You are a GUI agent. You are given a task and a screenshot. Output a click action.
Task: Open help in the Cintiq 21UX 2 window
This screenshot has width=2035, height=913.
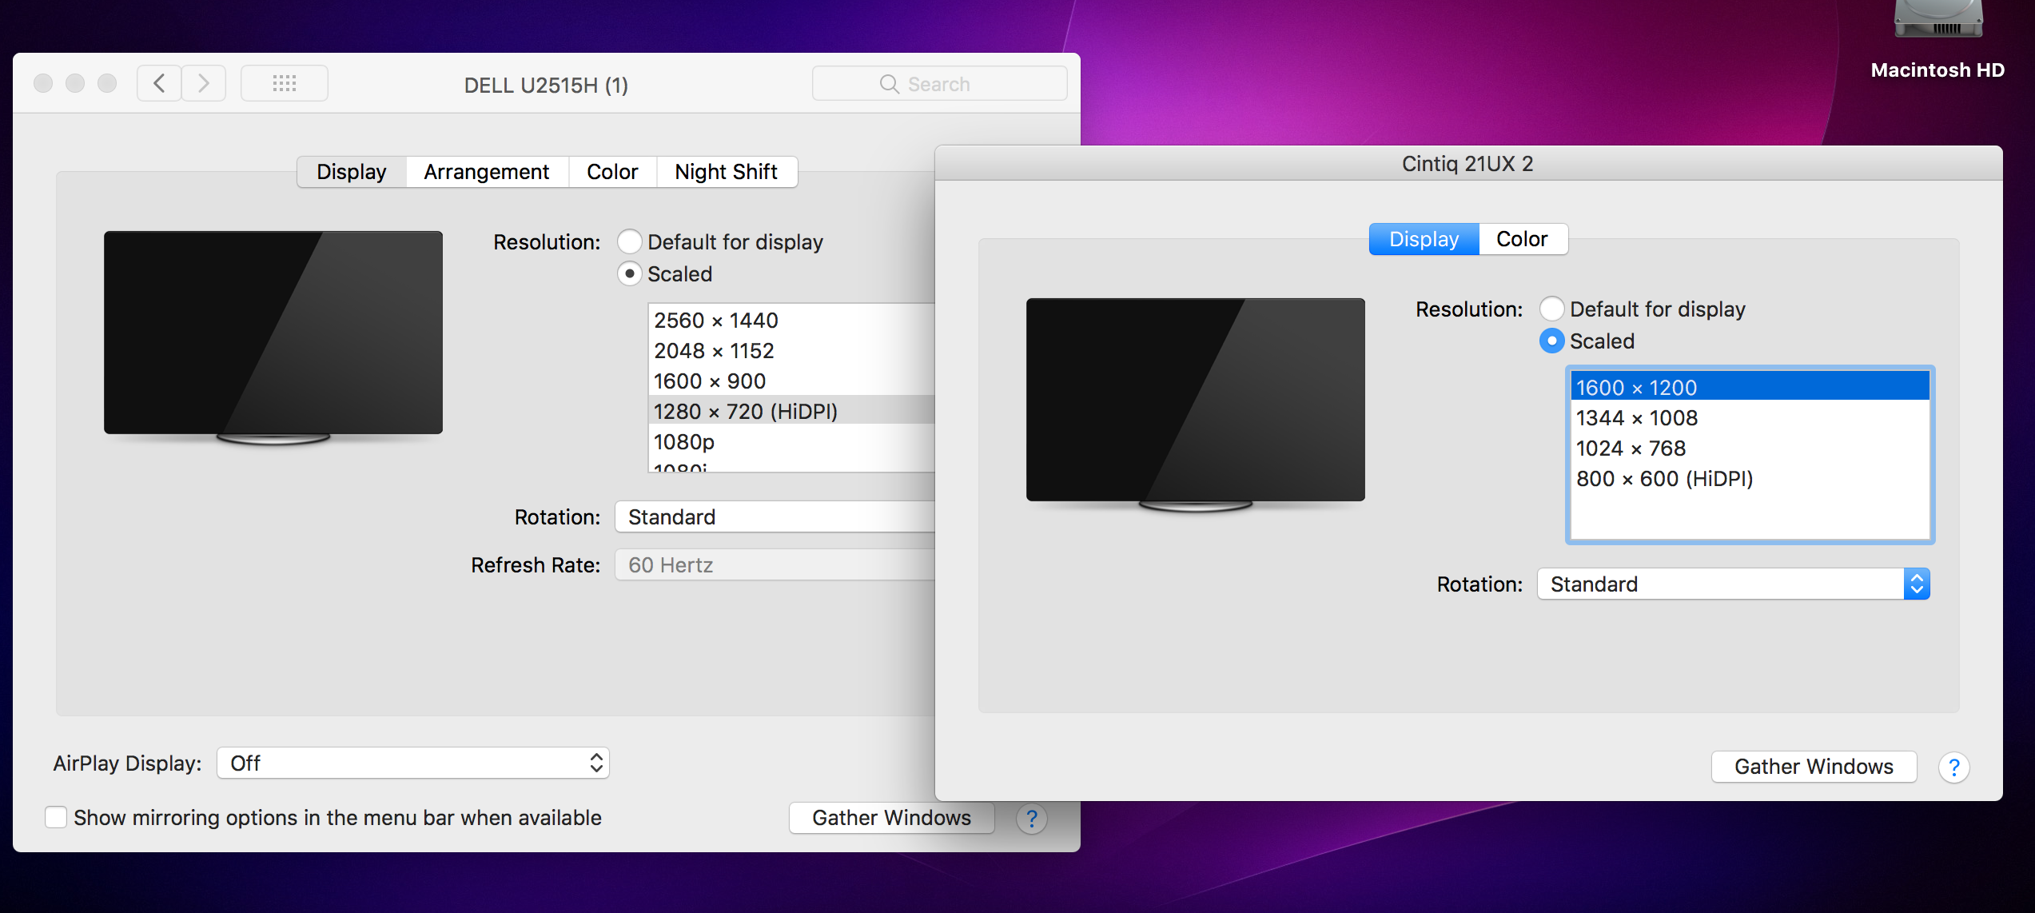1953,767
